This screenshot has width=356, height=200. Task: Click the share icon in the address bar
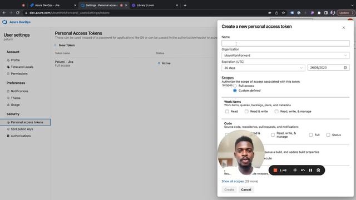[x=276, y=13]
